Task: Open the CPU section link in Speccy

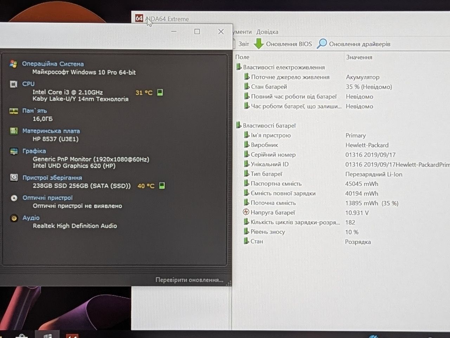Action: coord(28,84)
